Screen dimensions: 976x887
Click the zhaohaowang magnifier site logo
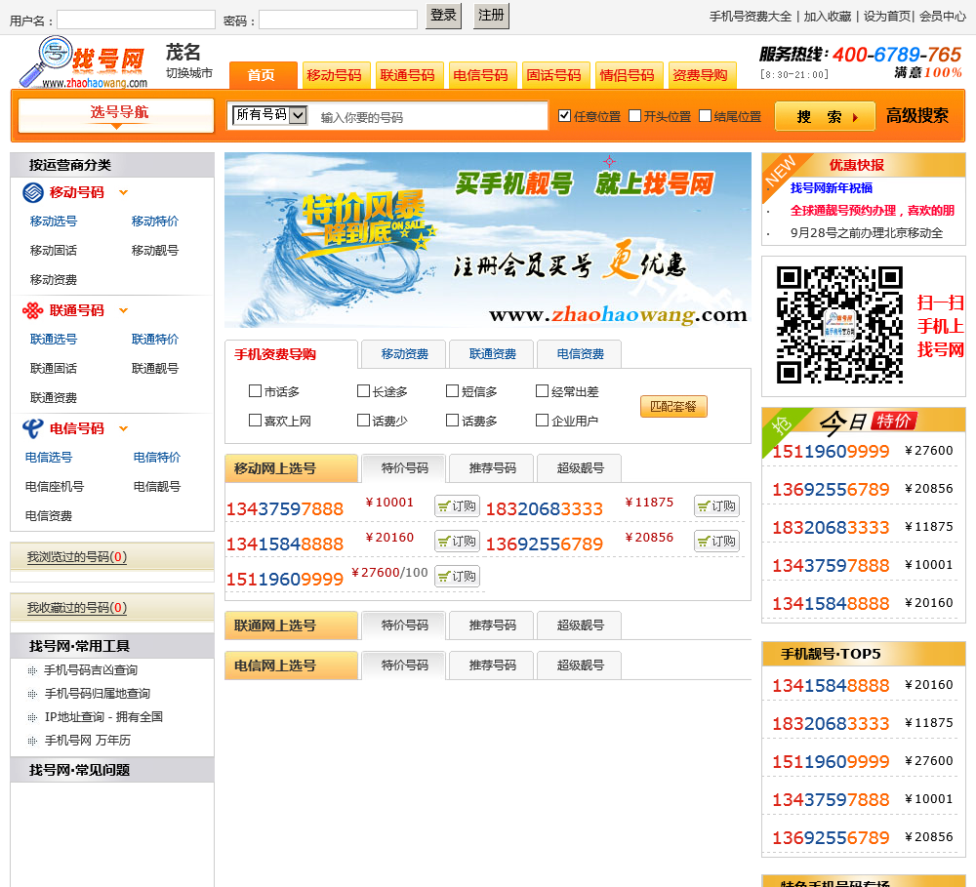[83, 61]
